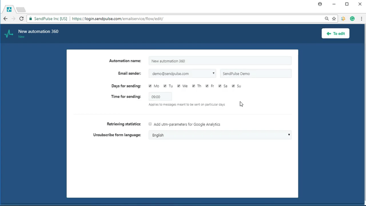
Task: Uncheck Monday in days for sending
Action: click(150, 86)
